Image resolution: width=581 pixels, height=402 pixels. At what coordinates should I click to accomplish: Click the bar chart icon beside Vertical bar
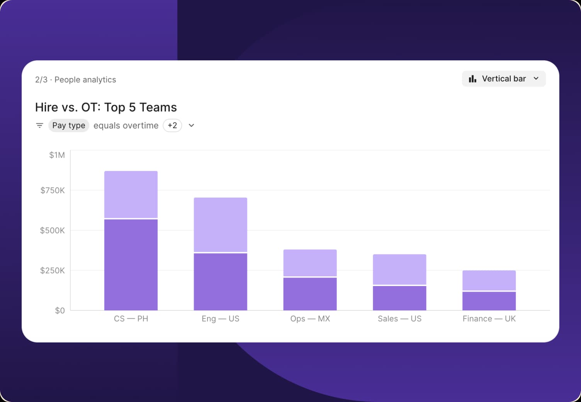(472, 79)
